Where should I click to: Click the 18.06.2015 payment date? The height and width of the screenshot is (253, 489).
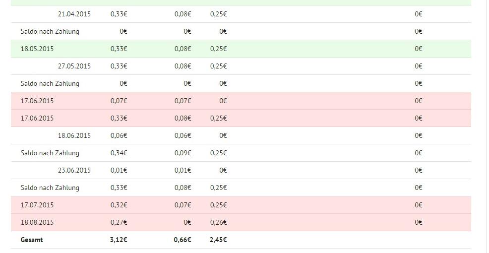coord(74,135)
